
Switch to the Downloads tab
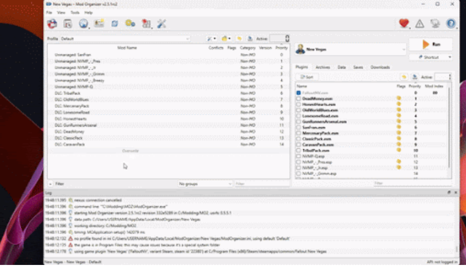point(380,68)
